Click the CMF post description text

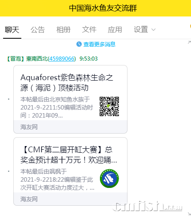(57, 179)
